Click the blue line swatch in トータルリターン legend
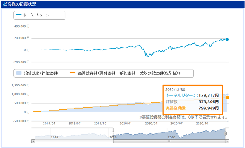Screen dimensions: 245x148 [x=19, y=15]
